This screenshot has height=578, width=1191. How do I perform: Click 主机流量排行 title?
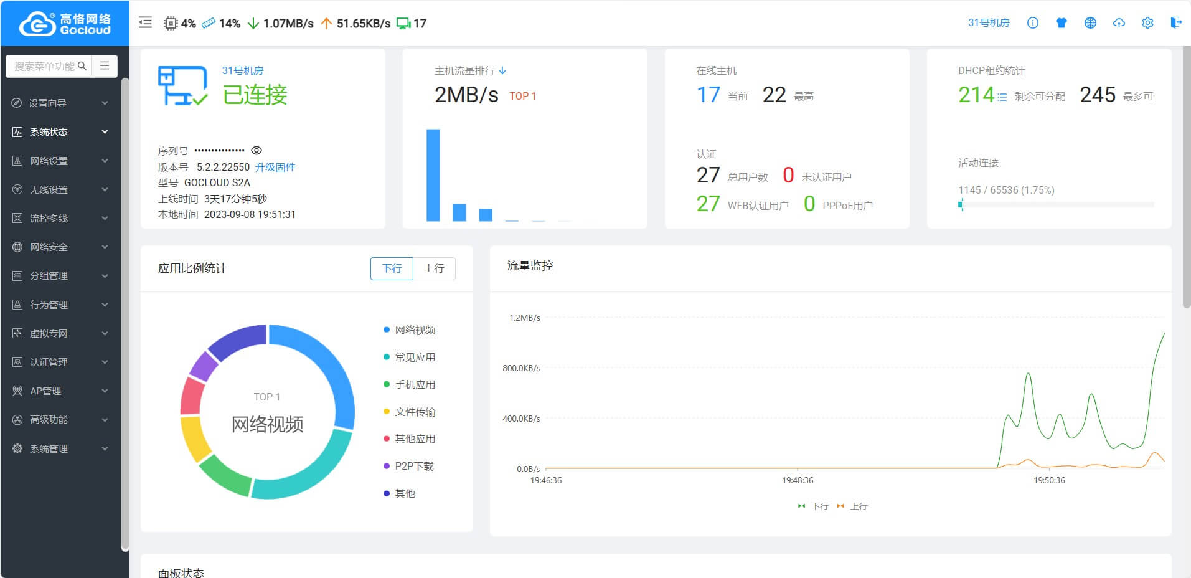(x=464, y=71)
